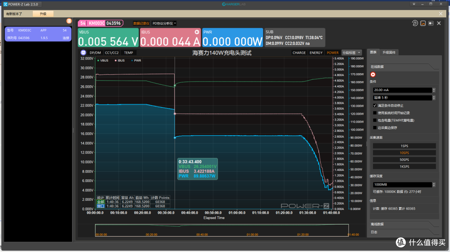The height and width of the screenshot is (252, 450).
Task: Enable 边采集边保存 checkbox
Action: coord(375,128)
